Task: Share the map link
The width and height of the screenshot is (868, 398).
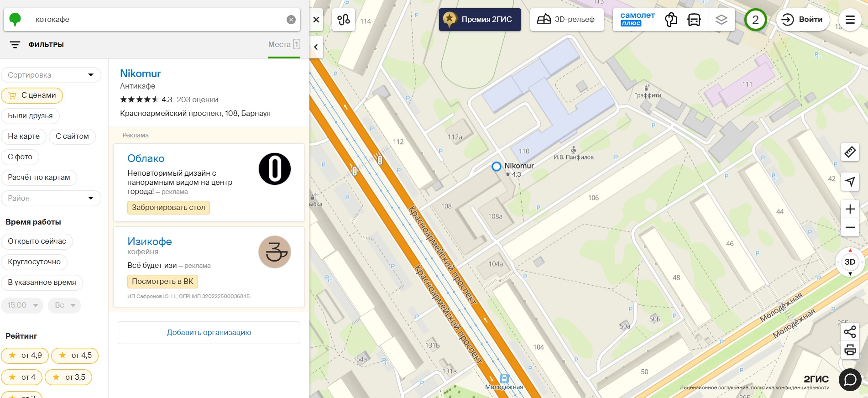Action: coord(850,332)
